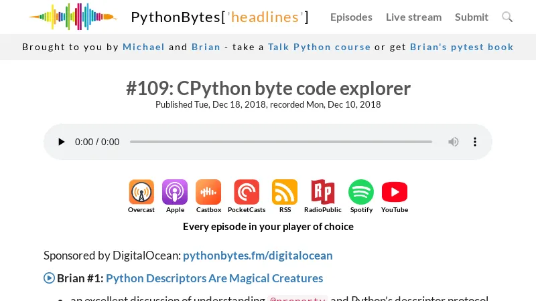Open the Overcast podcast player icon
Screen dimensions: 536x301
141,192
